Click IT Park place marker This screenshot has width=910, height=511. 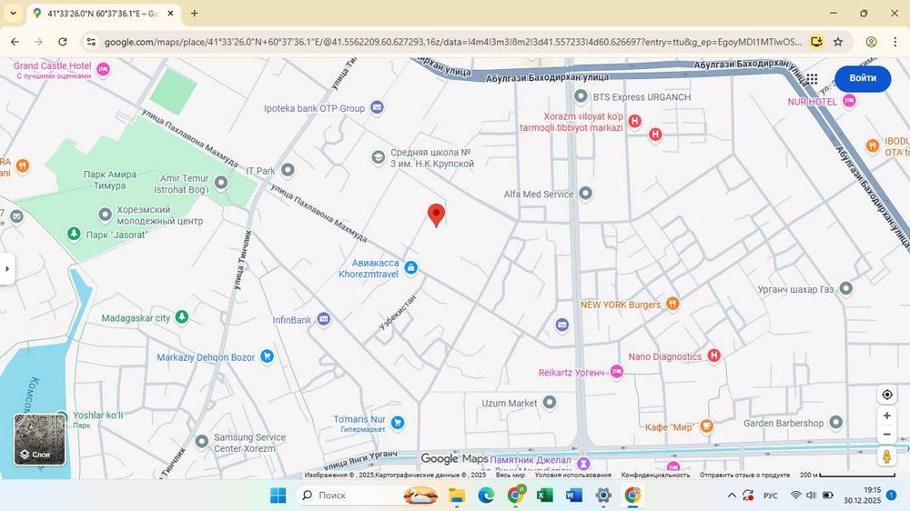coord(288,170)
